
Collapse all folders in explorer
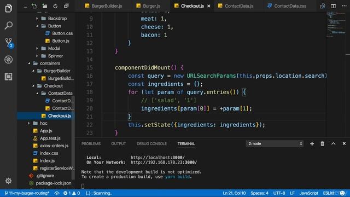[x=66, y=6]
